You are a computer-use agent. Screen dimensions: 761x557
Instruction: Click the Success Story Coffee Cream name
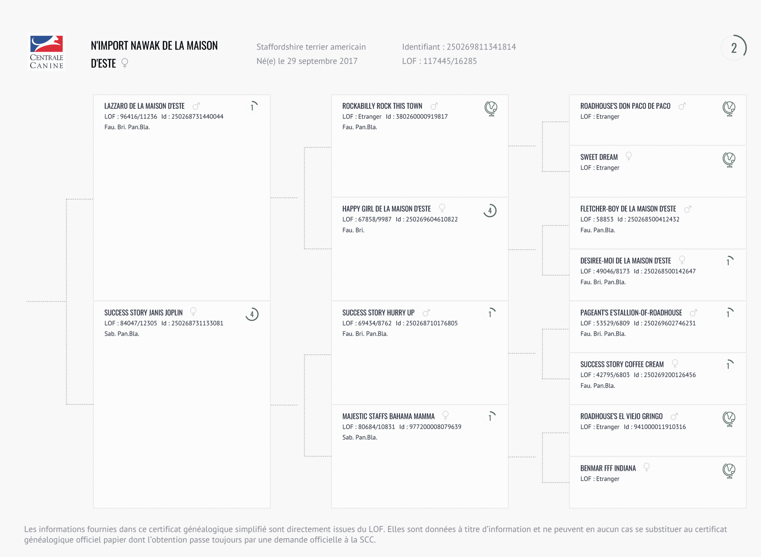pos(622,365)
